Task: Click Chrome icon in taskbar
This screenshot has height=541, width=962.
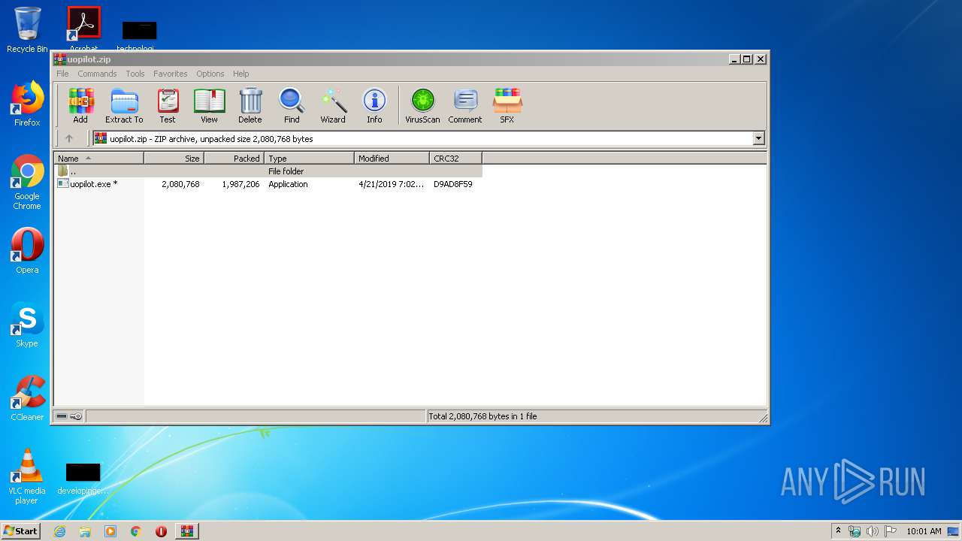Action: [x=136, y=531]
